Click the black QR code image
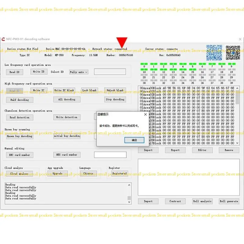This screenshot has height=244, width=244. 233,52
